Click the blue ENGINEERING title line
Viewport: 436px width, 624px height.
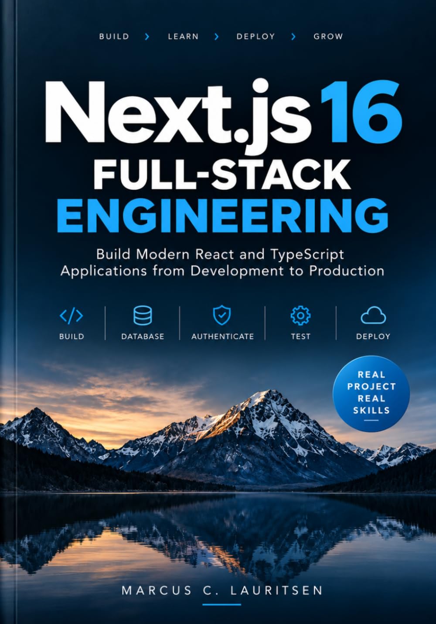[222, 216]
